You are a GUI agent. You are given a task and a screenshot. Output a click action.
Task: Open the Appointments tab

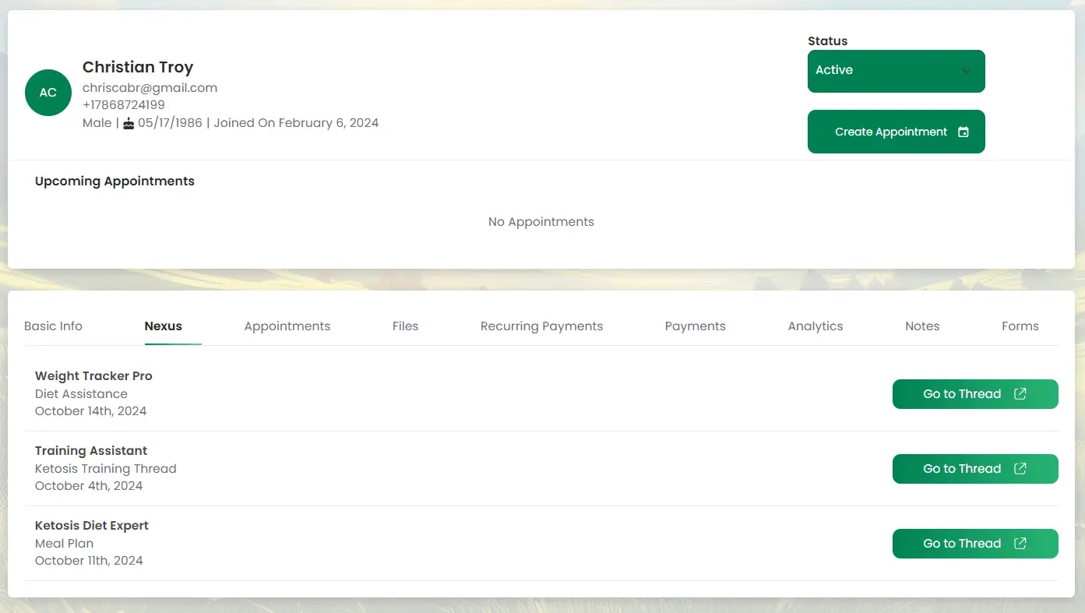pos(287,326)
